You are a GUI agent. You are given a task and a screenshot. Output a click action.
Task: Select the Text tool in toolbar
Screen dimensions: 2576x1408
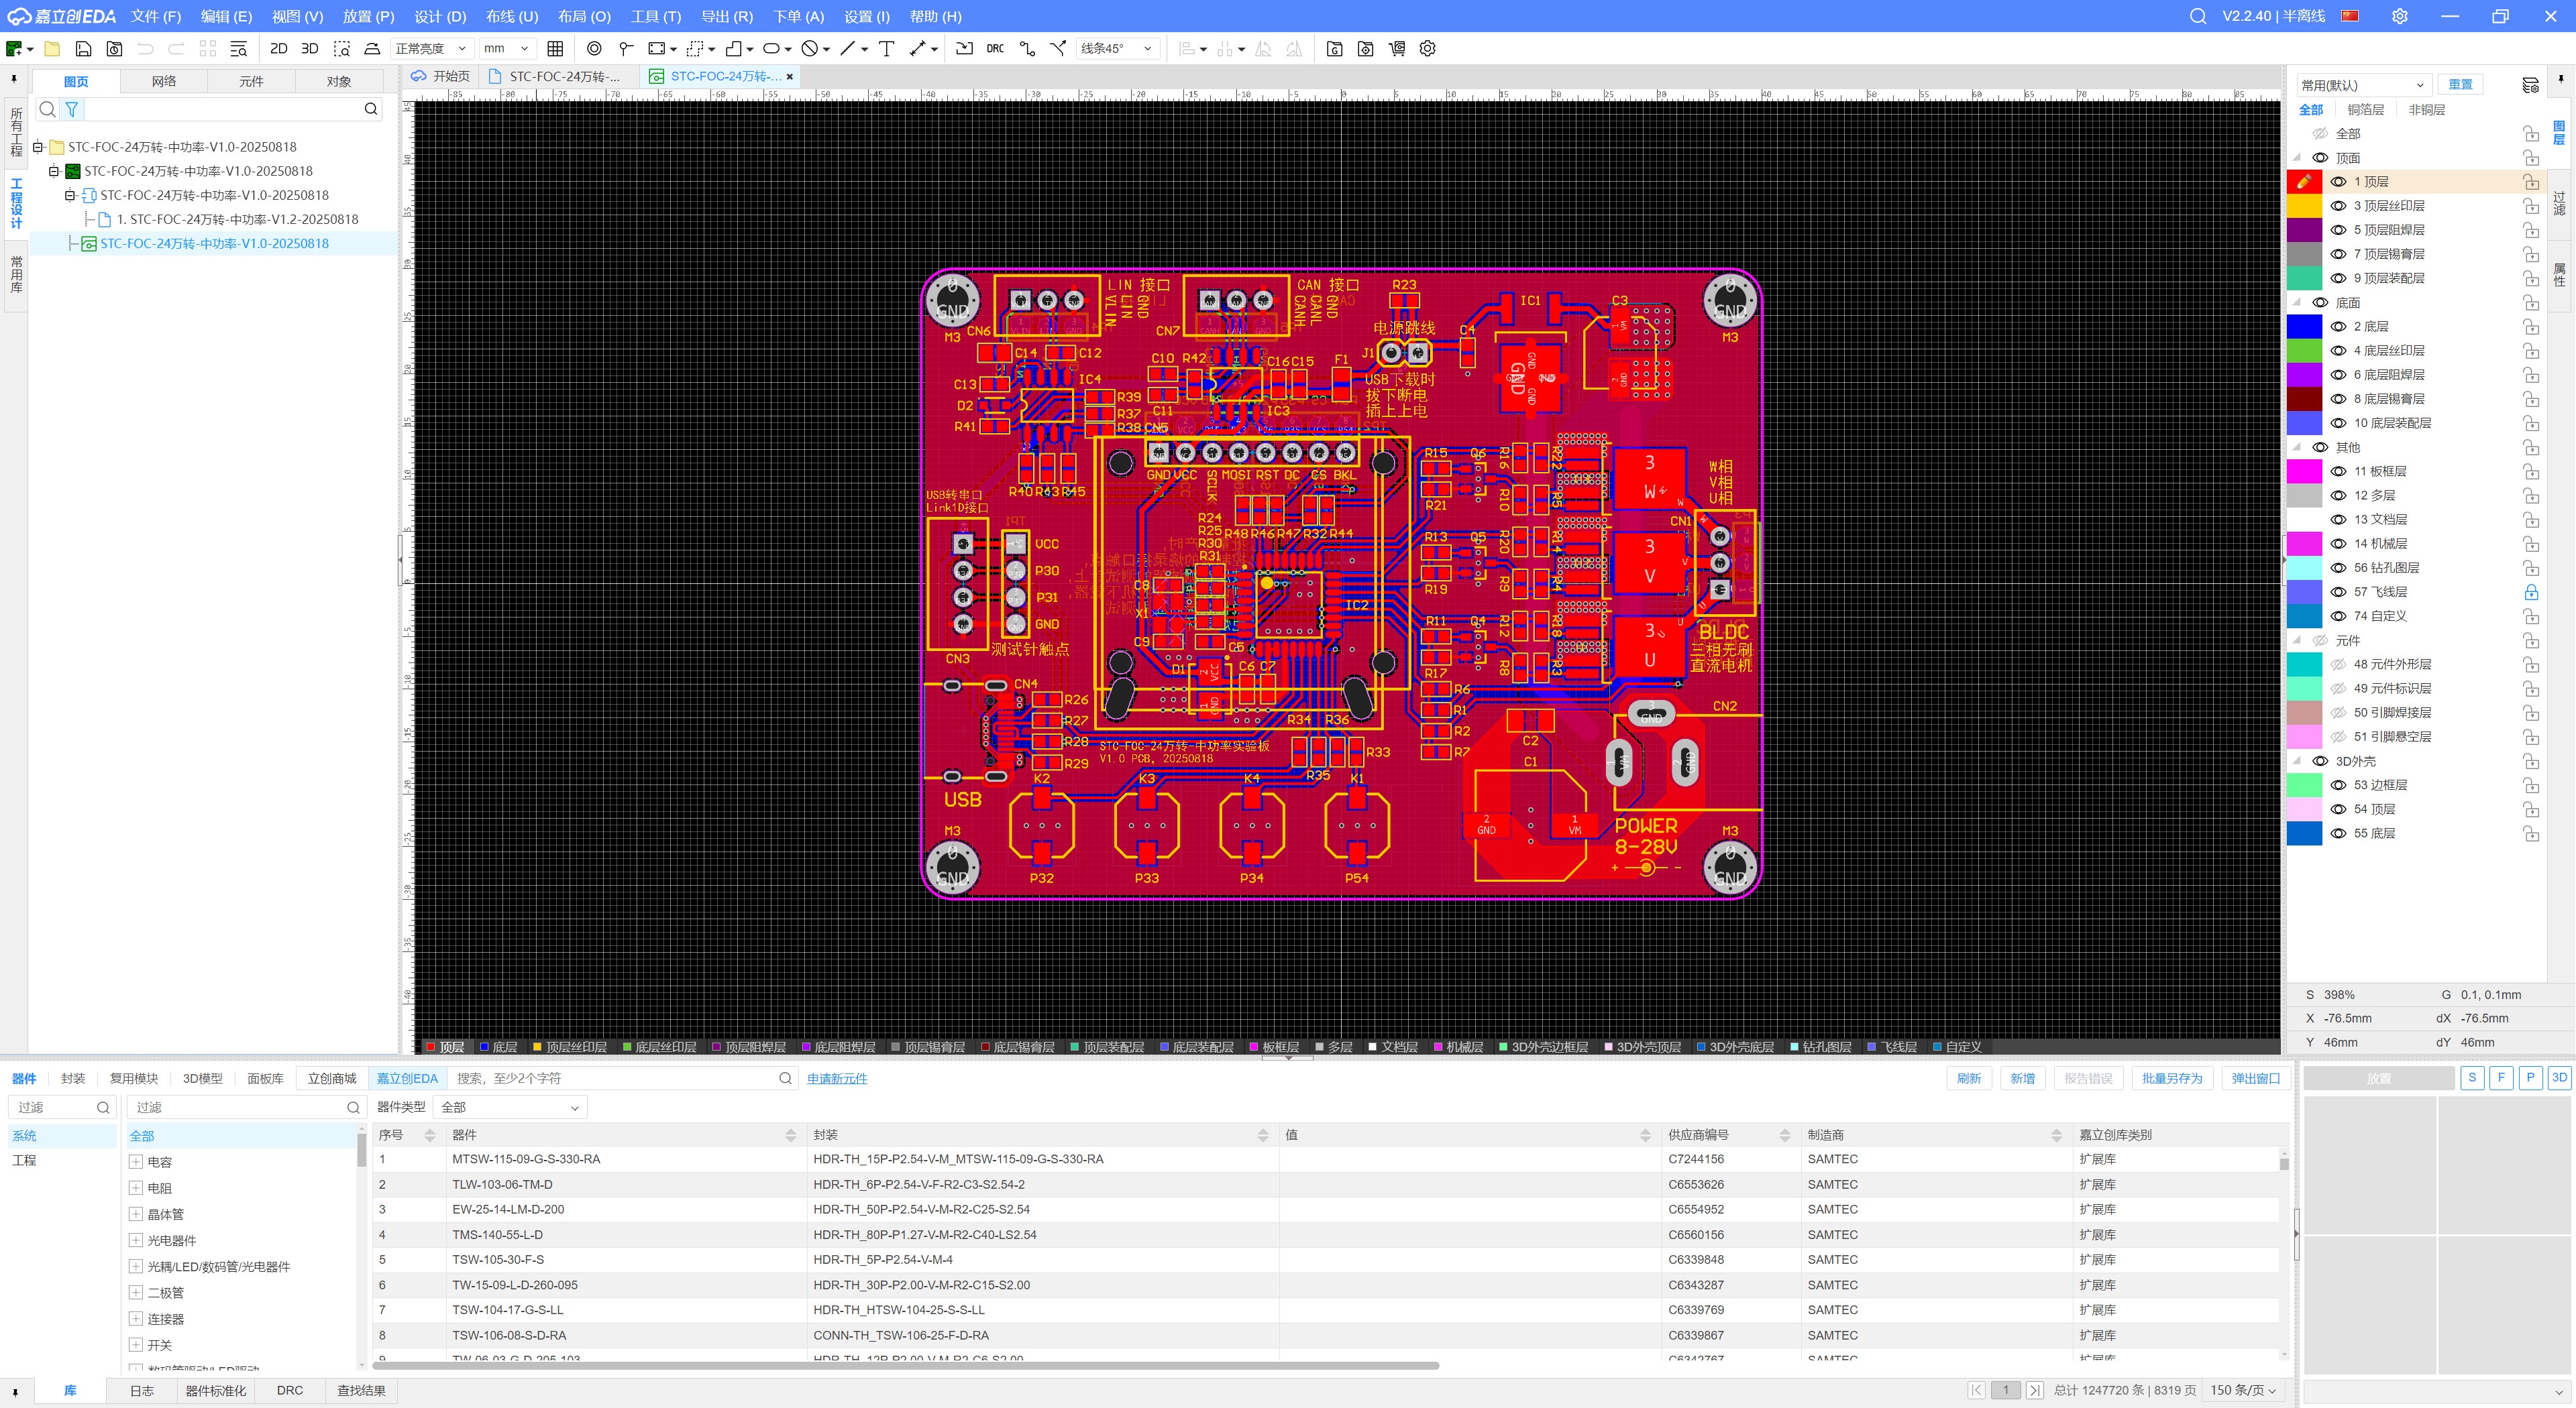click(x=886, y=48)
